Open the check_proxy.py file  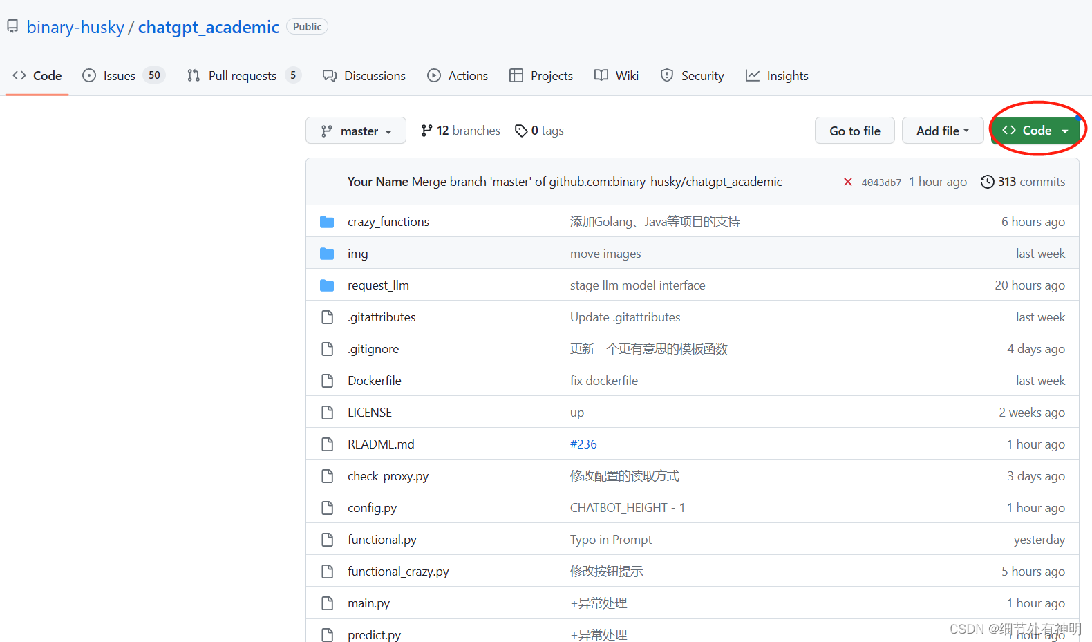coord(388,476)
